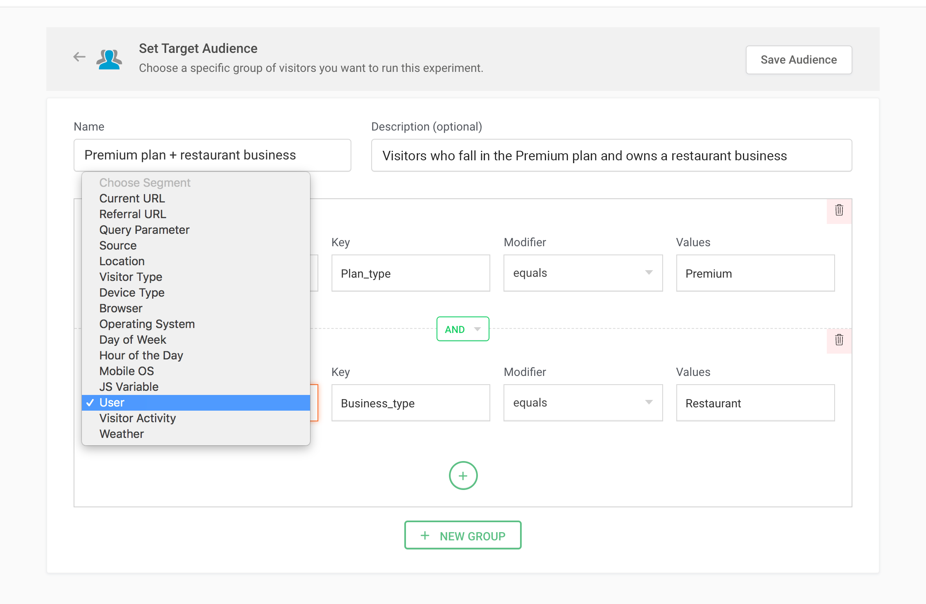Choose Visitor Activity segment option
This screenshot has width=926, height=604.
tap(137, 418)
